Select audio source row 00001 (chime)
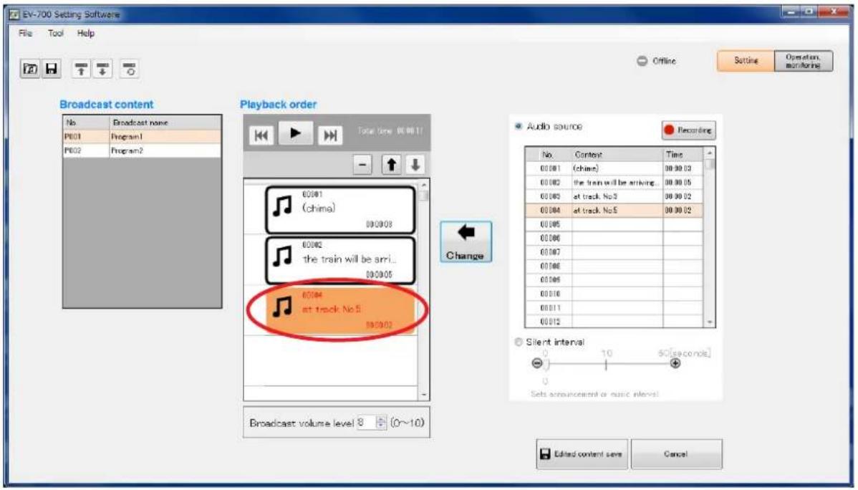858x490 pixels. pos(614,168)
